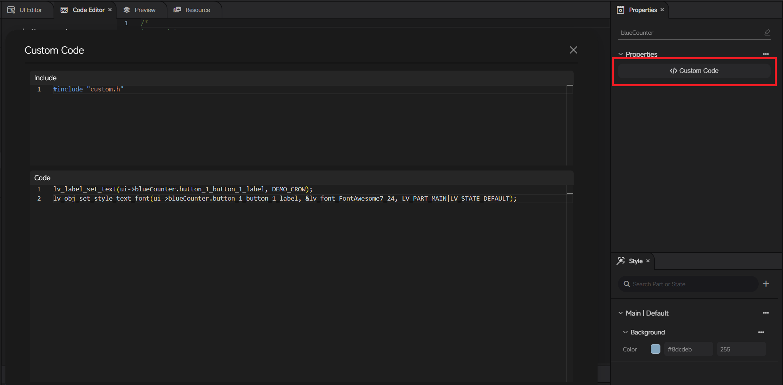This screenshot has width=783, height=385.
Task: Click the Include editor scrollbar
Action: click(x=570, y=125)
